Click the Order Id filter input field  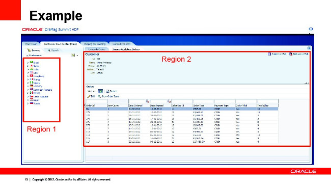[96, 101]
